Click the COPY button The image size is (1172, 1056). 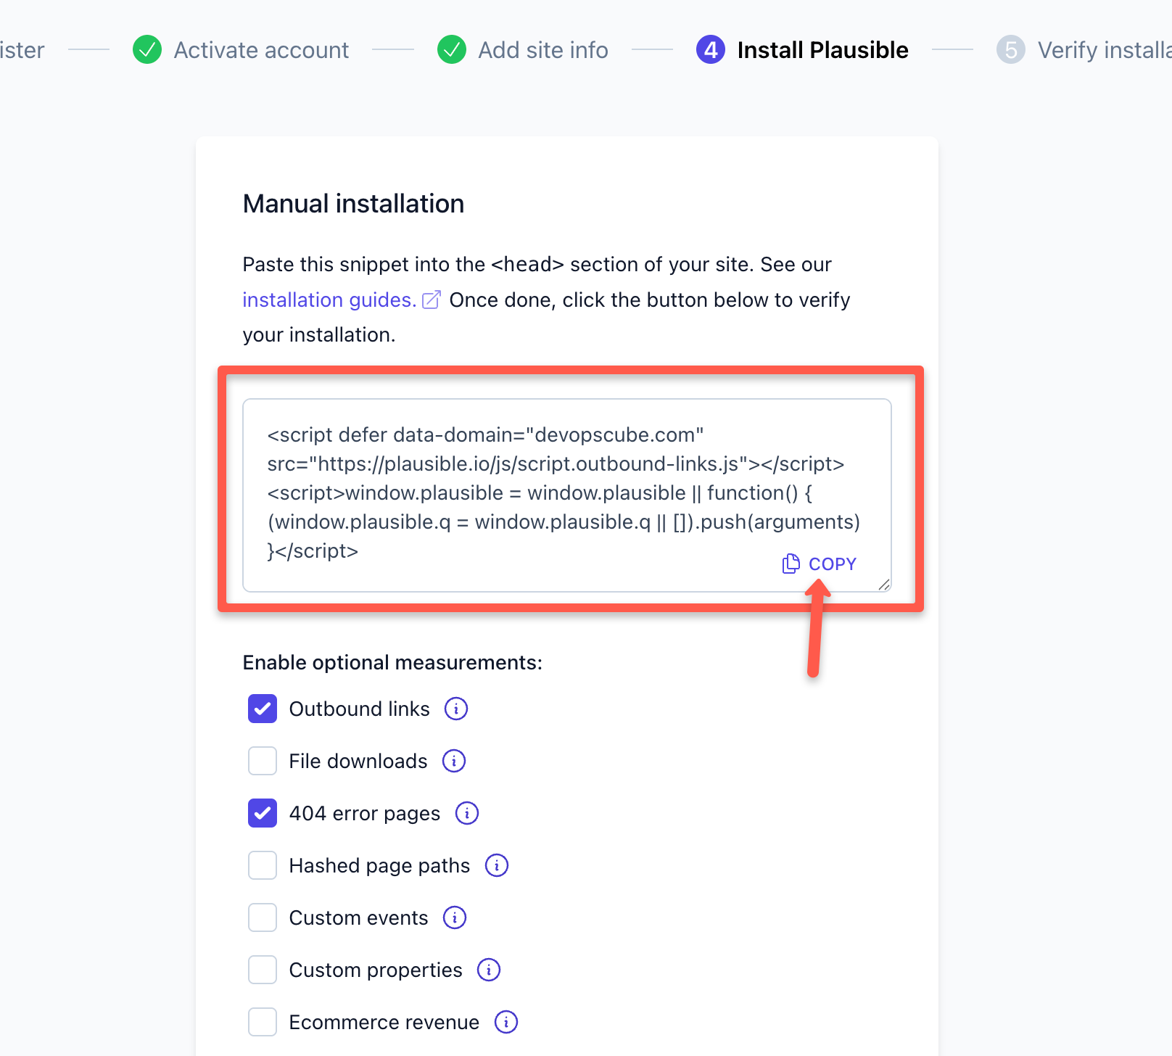[832, 564]
